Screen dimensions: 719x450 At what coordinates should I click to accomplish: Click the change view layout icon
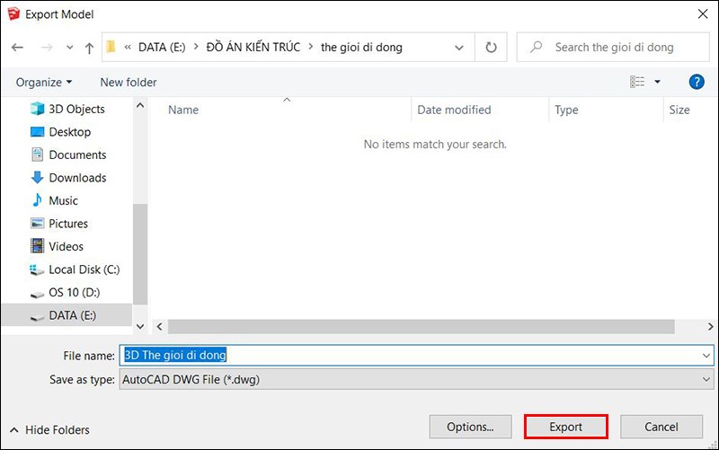(x=637, y=82)
